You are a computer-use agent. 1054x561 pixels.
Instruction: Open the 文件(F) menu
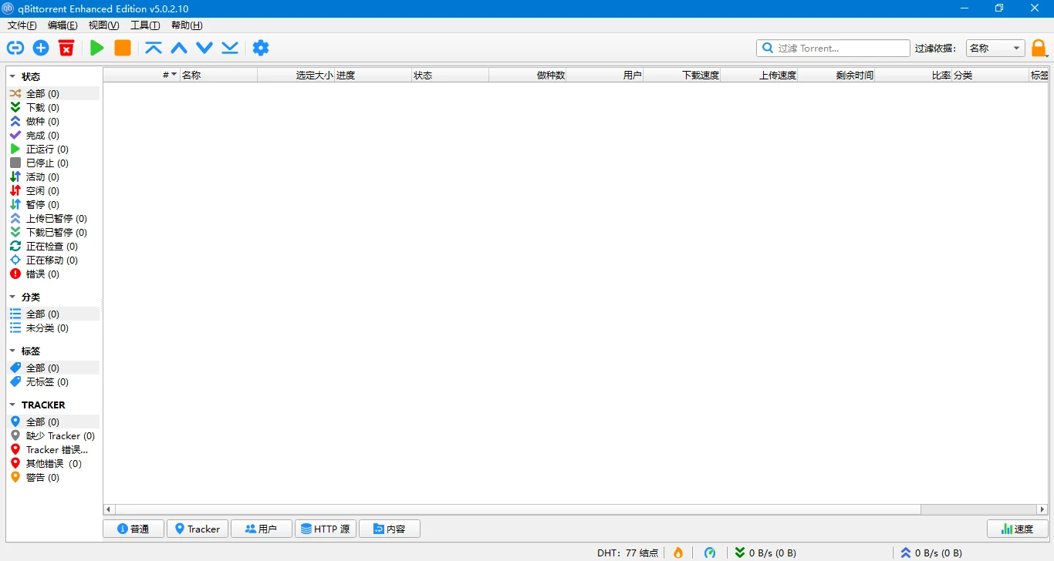tap(22, 25)
